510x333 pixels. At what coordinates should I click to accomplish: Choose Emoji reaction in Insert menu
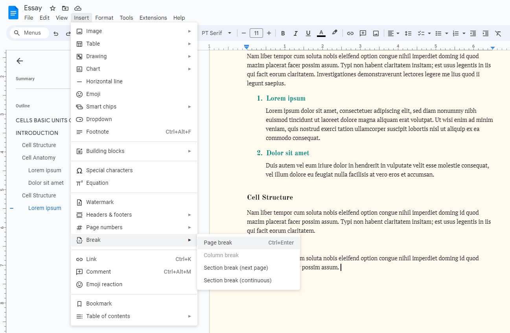[x=134, y=284]
